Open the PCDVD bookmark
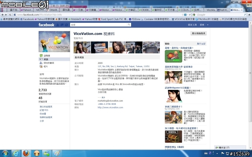This screenshot has width=252, height=157. tap(233, 19)
